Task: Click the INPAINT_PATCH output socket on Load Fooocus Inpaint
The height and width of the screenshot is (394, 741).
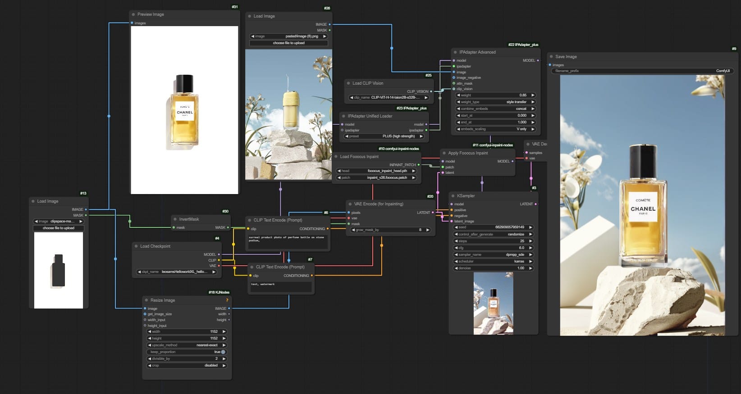Action: click(x=419, y=165)
